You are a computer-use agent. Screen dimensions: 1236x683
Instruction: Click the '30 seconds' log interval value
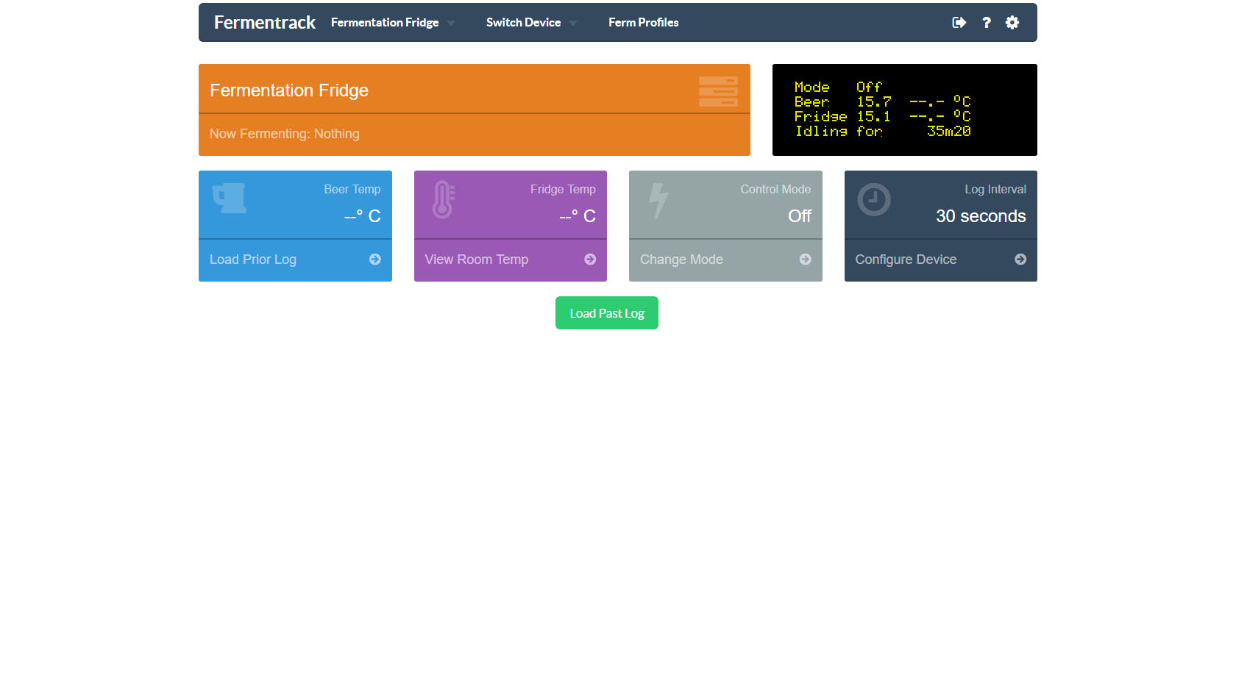[981, 216]
